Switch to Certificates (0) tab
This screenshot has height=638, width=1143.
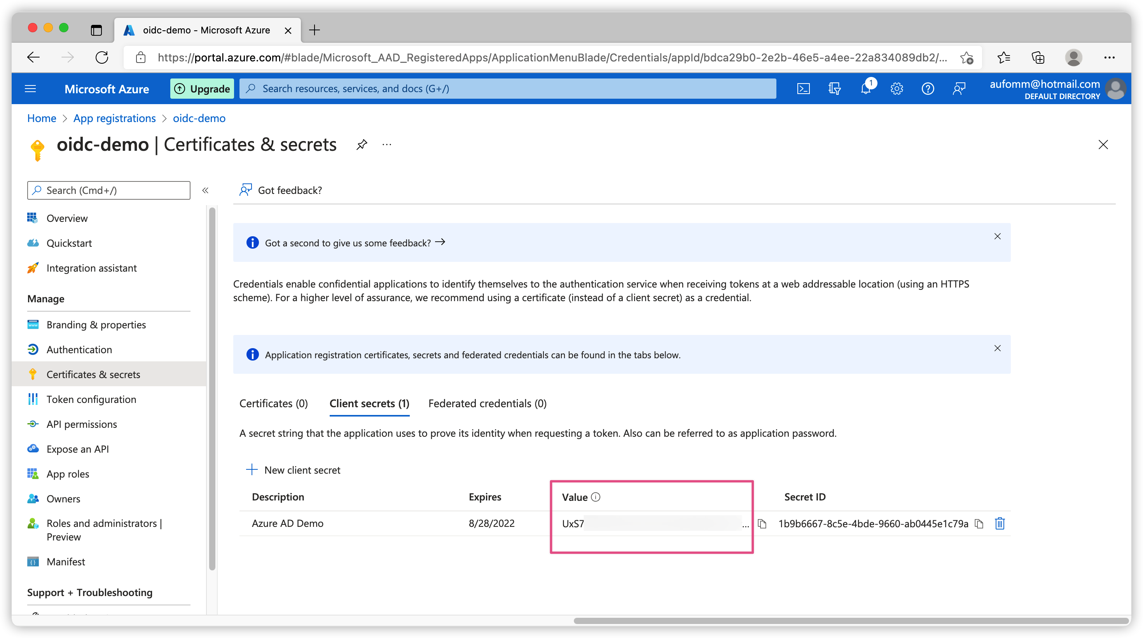coord(273,403)
